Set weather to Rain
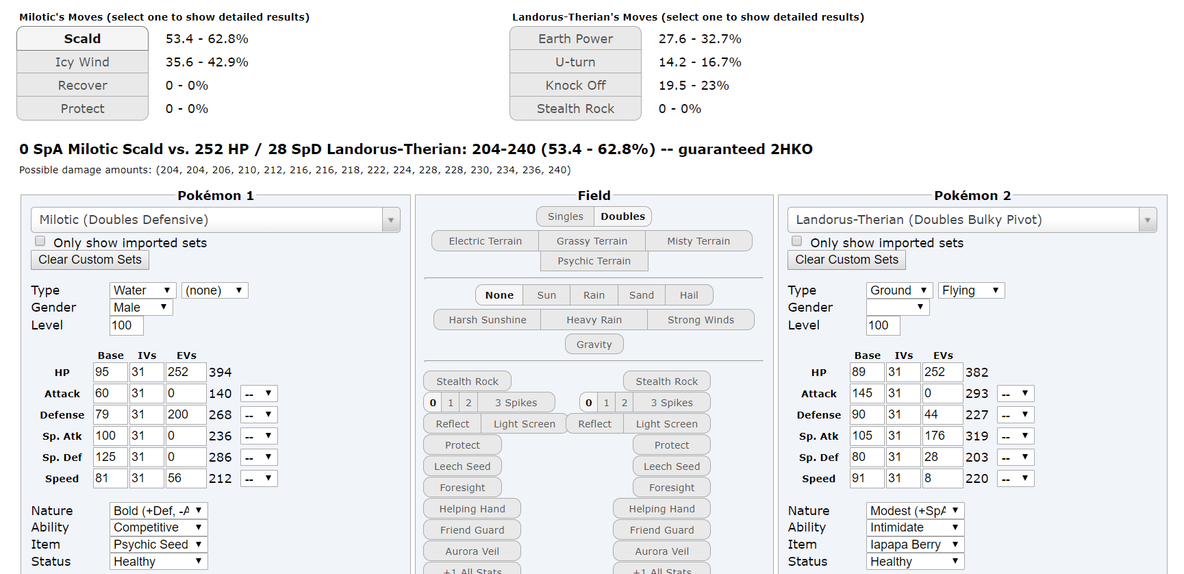Image resolution: width=1184 pixels, height=574 pixels. [594, 295]
